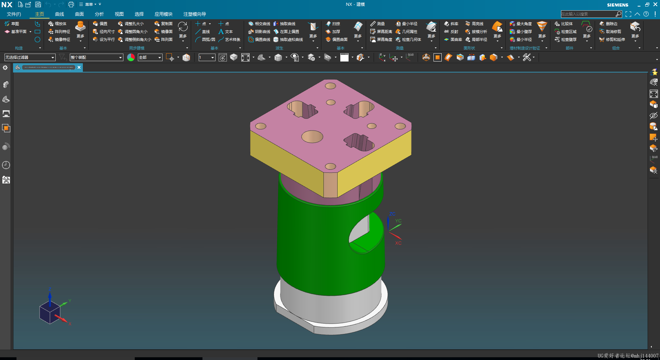Image resolution: width=660 pixels, height=360 pixels.
Task: Click the 相交曲线 intersection curve tool
Action: click(259, 24)
